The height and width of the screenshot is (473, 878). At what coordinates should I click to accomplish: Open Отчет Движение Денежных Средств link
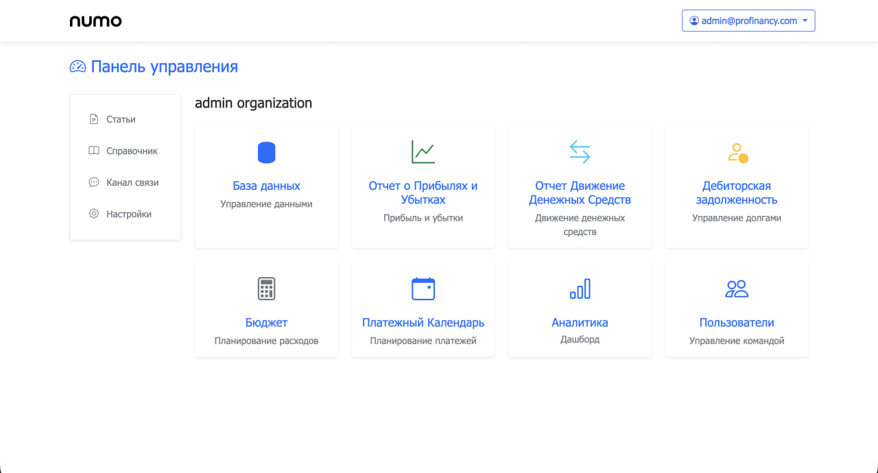580,193
